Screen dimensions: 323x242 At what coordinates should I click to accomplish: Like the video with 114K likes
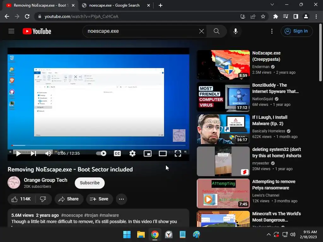coord(21,199)
